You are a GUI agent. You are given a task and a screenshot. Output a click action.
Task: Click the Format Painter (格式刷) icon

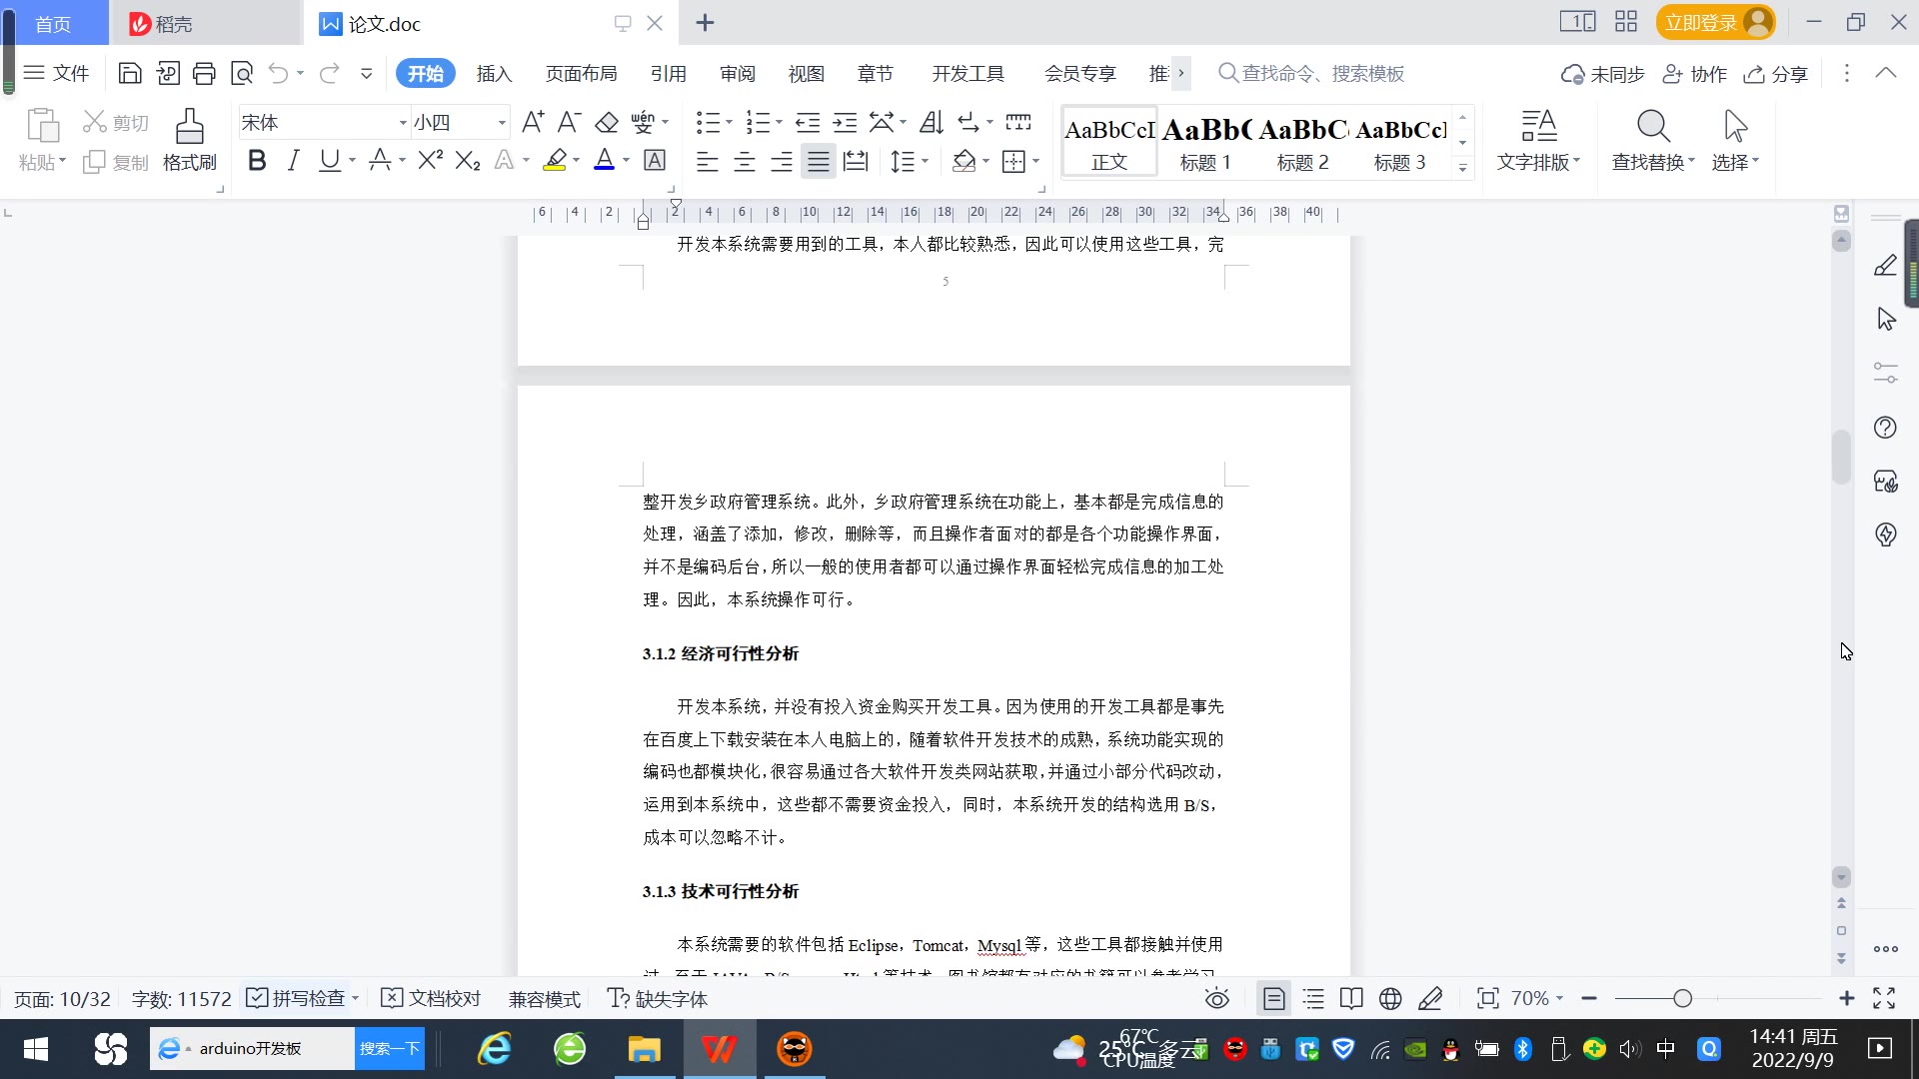[189, 140]
